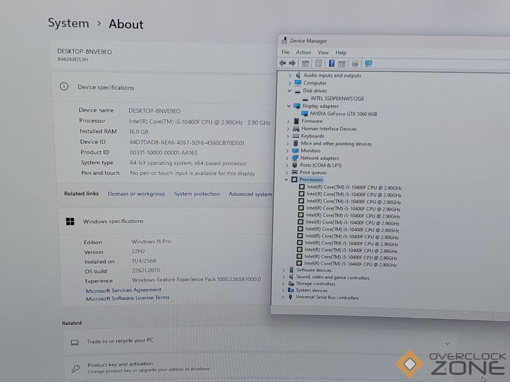Expand Sound, video and game controllers
Image resolution: width=510 pixels, height=382 pixels.
point(283,277)
